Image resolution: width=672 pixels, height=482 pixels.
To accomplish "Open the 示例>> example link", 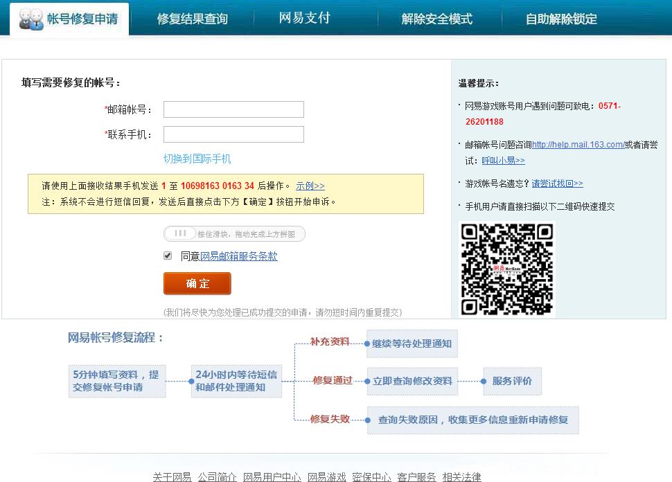I will (x=311, y=185).
